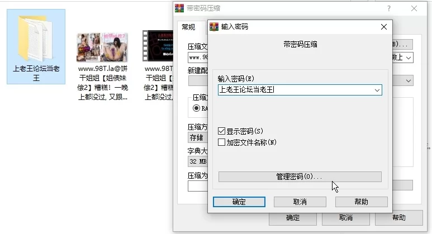This screenshot has height=234, width=432.
Task: Confirm password with 确定 in 输入密码 dialog
Action: click(x=239, y=202)
